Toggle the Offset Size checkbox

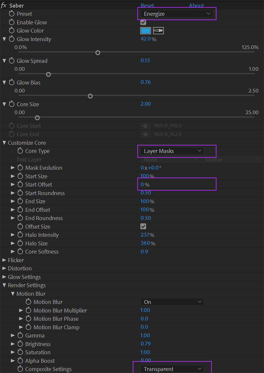coord(143,226)
